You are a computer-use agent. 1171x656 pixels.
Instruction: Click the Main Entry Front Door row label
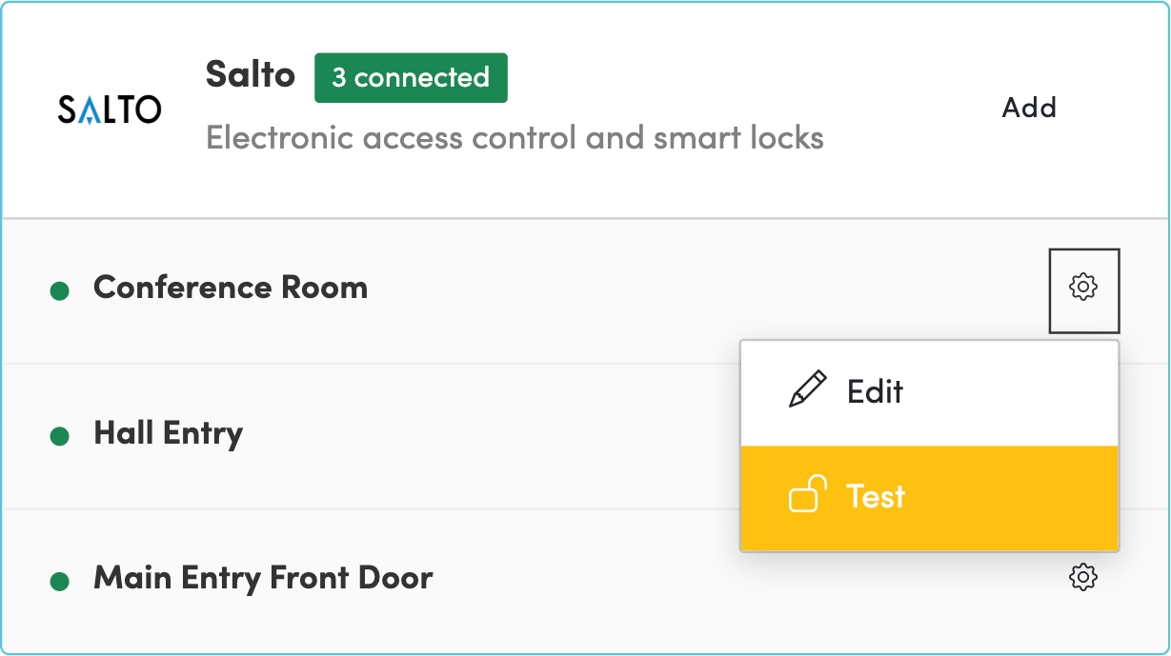(261, 578)
